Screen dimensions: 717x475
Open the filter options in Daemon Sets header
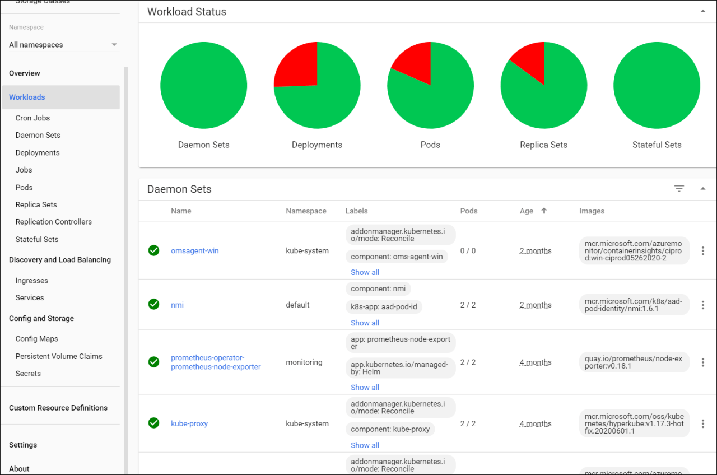[679, 189]
